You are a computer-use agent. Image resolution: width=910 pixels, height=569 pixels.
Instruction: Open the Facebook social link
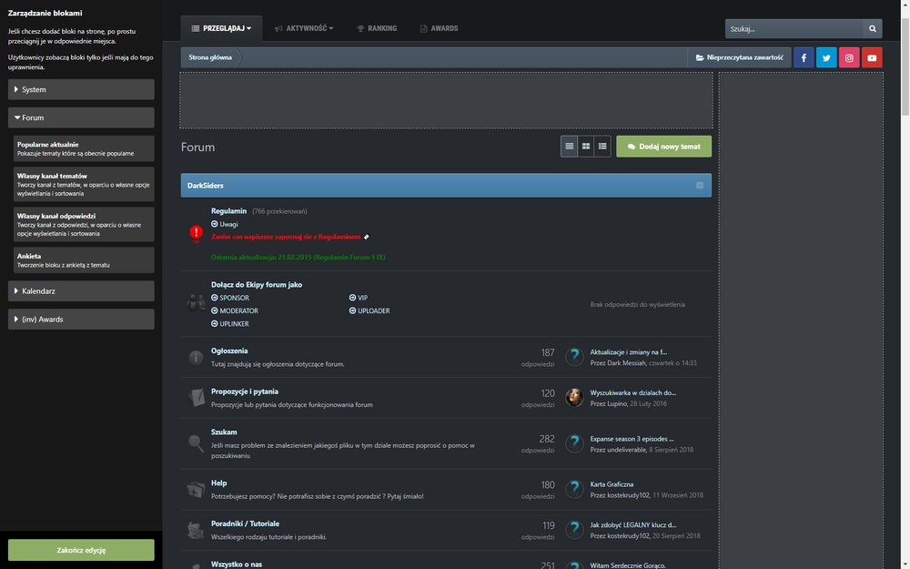point(804,57)
